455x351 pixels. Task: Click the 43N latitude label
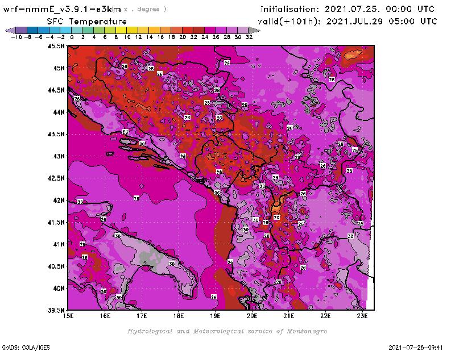[x=59, y=156]
